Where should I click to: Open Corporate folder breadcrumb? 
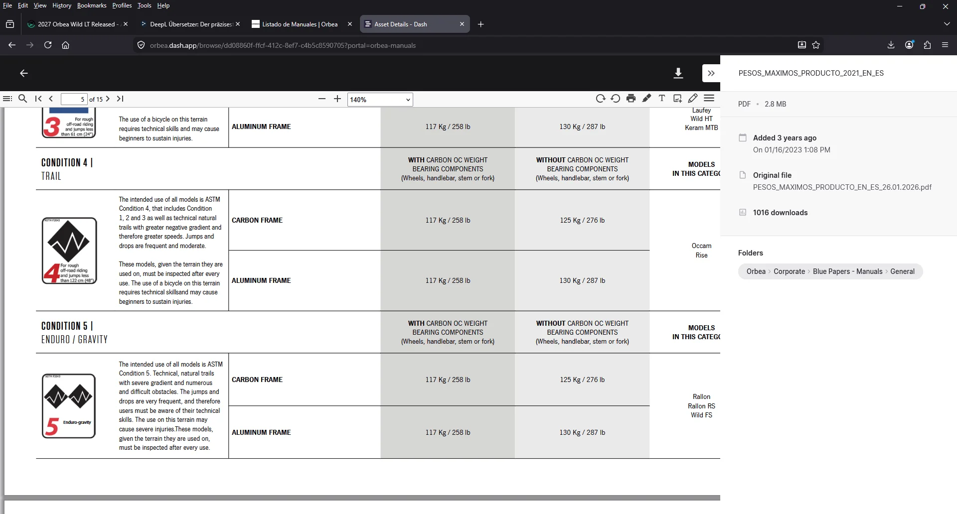pyautogui.click(x=789, y=271)
